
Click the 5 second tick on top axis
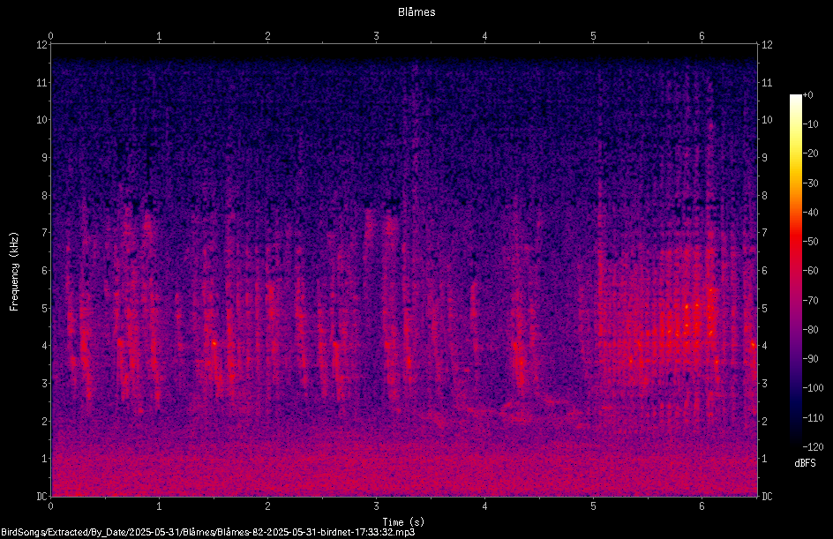point(593,36)
